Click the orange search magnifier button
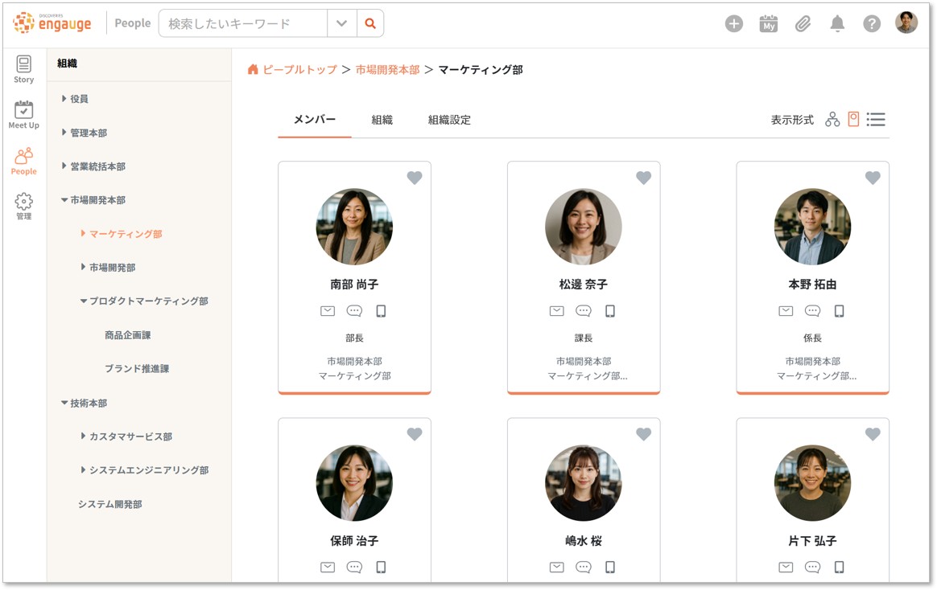The width and height of the screenshot is (937, 590). (x=370, y=23)
